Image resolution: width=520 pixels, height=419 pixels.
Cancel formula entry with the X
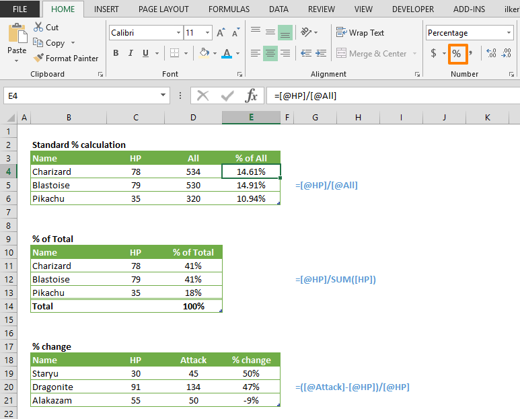(x=202, y=96)
